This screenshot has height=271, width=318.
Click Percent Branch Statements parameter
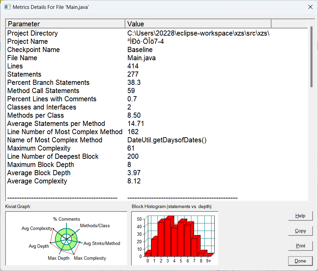[x=48, y=82]
